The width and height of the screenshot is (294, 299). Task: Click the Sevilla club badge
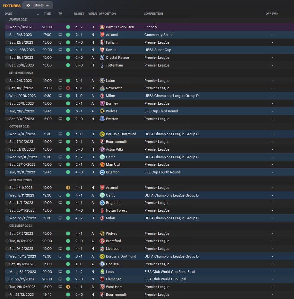(102, 50)
